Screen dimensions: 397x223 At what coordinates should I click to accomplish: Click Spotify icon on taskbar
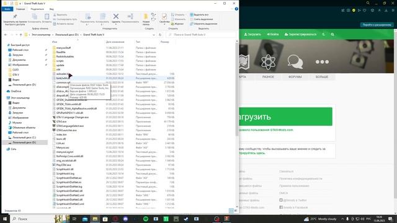tap(146, 219)
